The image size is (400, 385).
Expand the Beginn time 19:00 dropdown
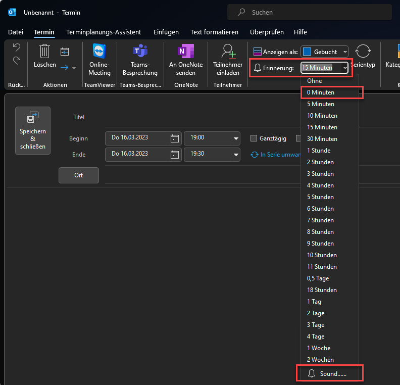pos(236,138)
